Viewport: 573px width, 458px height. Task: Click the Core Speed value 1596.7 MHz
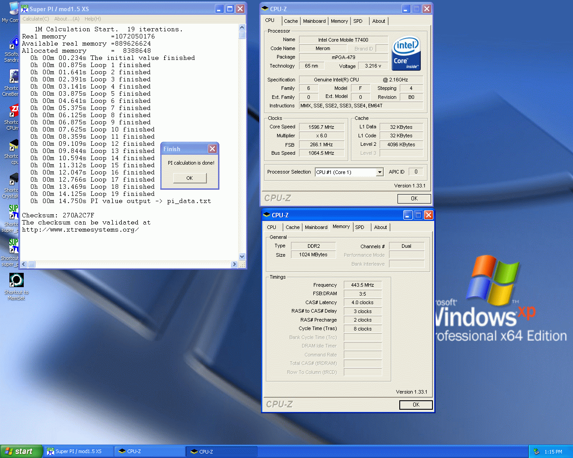(x=321, y=127)
